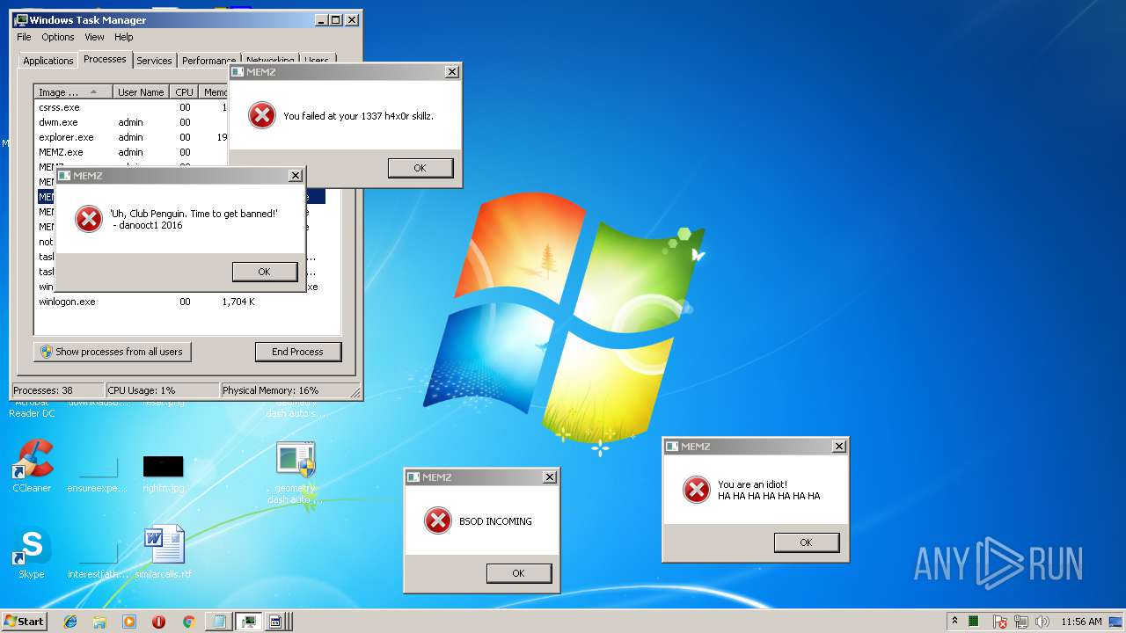Click error icon in BSOD INCOMING dialog
The image size is (1126, 633).
click(438, 520)
